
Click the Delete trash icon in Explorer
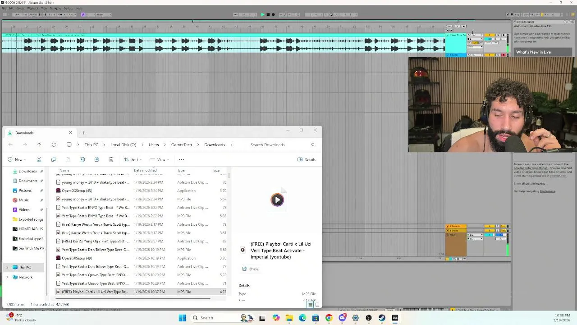111,159
